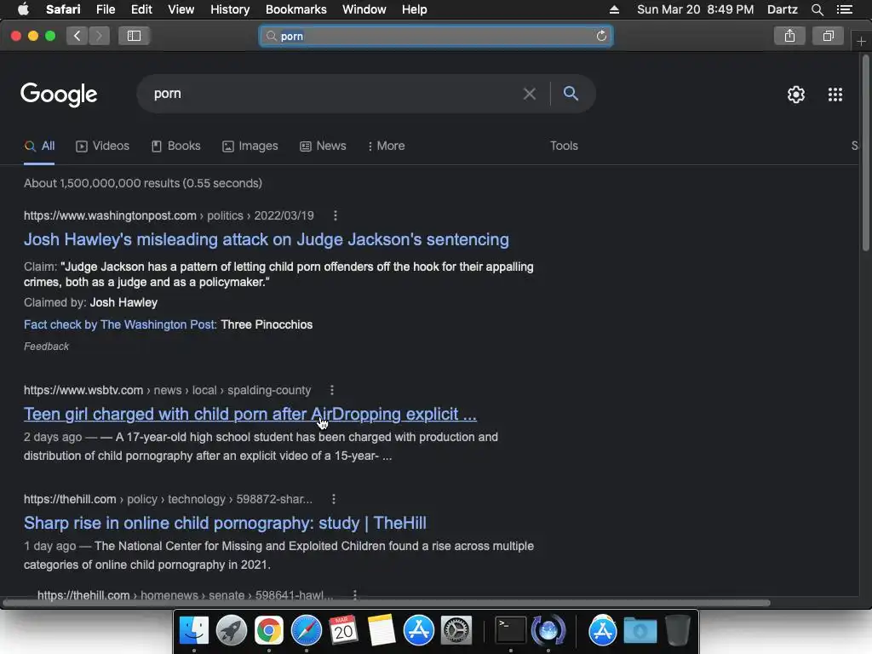Screen dimensions: 872x654
Task: Switch to Safari in the Dock
Action: [307, 630]
